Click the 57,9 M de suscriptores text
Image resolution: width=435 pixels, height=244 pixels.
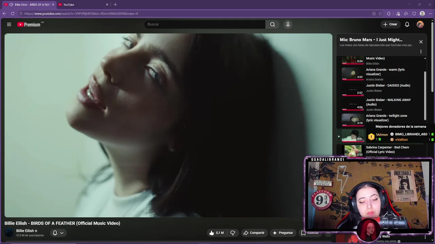pyautogui.click(x=30, y=236)
